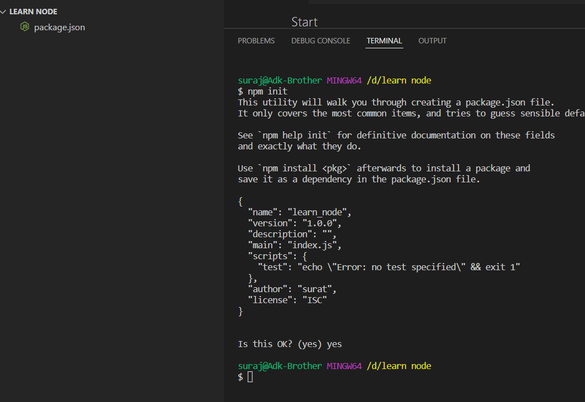Screen dimensions: 585x402
Task: Select the active TERMINAL tab
Action: point(384,40)
